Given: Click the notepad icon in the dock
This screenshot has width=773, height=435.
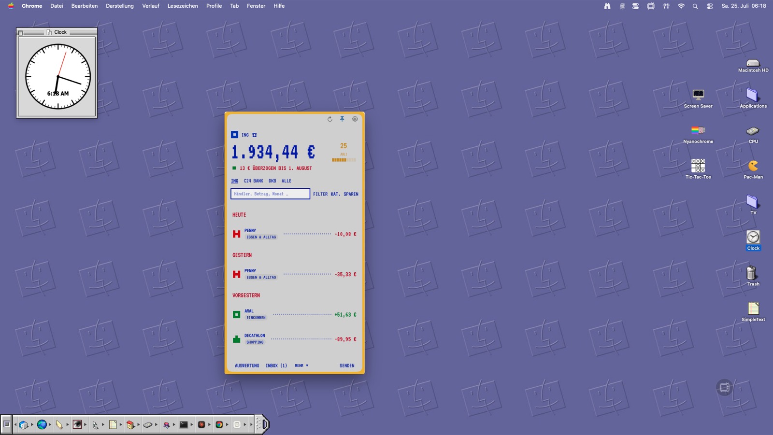Looking at the screenshot, I should 113,424.
